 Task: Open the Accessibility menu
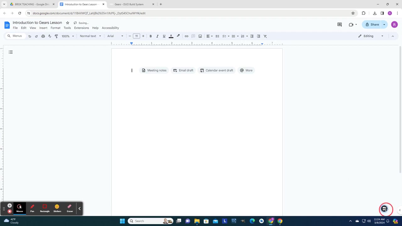[x=110, y=28]
